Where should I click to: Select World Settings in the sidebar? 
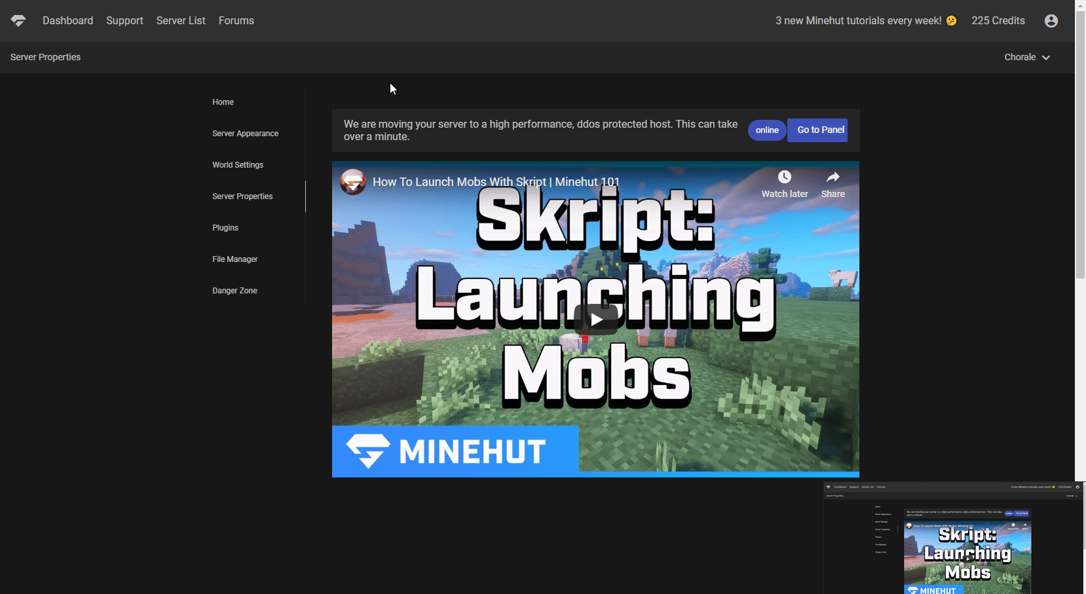click(238, 165)
